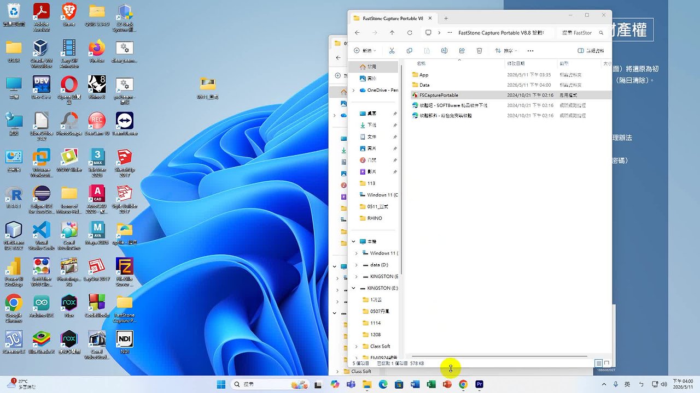This screenshot has height=393, width=700.
Task: Open the New item dropdown in Explorer
Action: [365, 51]
